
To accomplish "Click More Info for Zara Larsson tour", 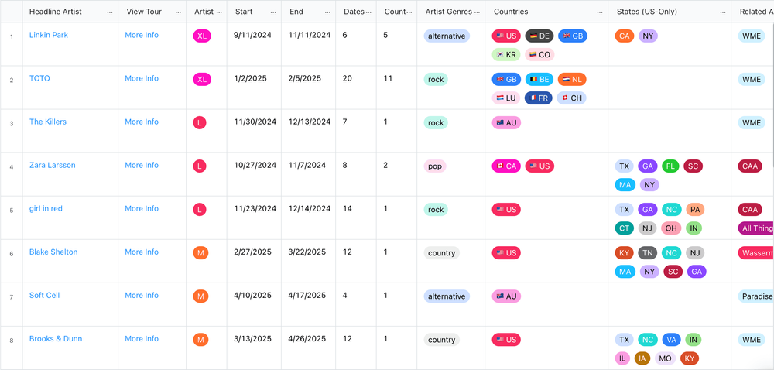I will coord(142,166).
